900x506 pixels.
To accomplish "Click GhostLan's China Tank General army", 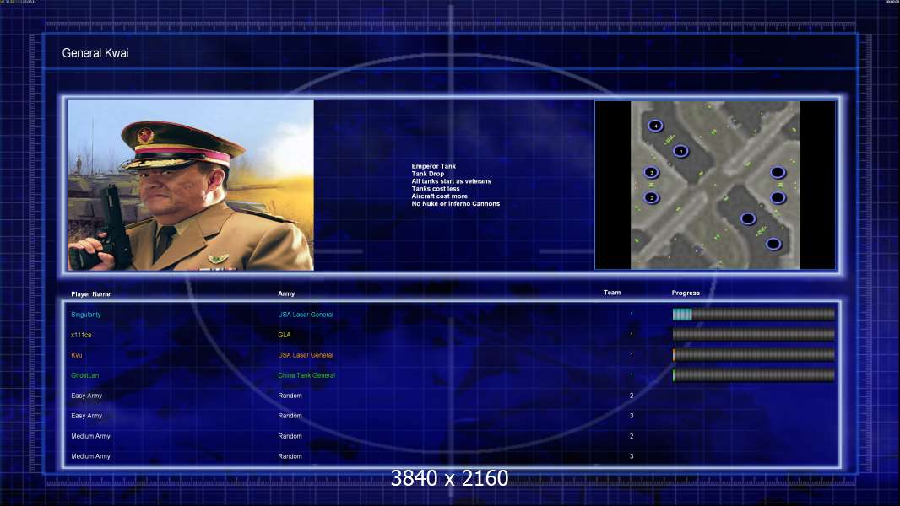I will [x=306, y=375].
